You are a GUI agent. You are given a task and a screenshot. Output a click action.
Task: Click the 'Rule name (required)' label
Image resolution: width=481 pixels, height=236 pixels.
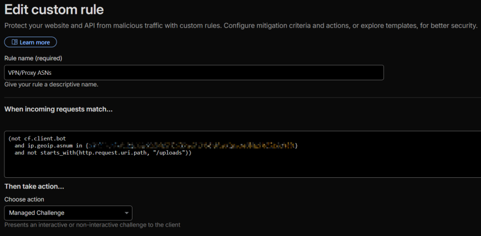coord(33,58)
